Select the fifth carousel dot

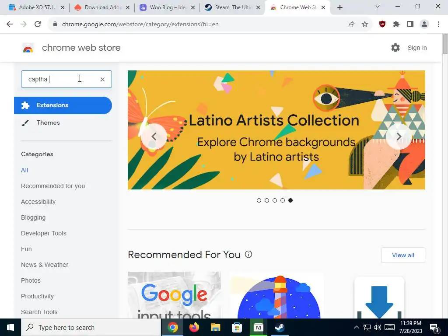[x=290, y=200]
